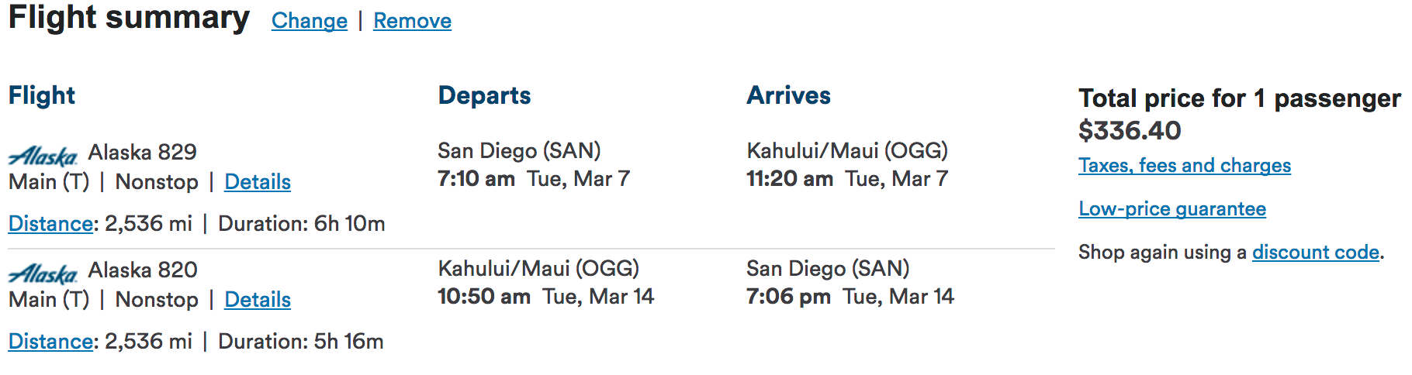Click the 10:50 am departure time
1412x375 pixels.
click(x=484, y=297)
